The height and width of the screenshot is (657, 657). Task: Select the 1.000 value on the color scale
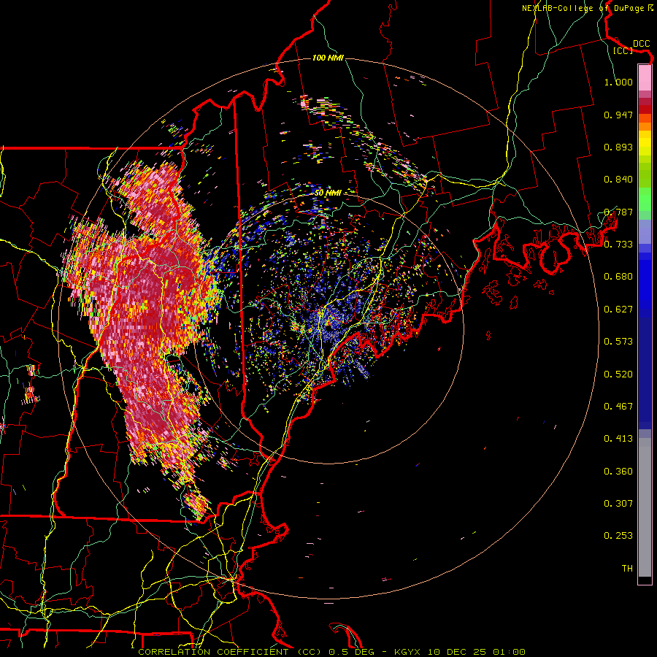pyautogui.click(x=618, y=82)
